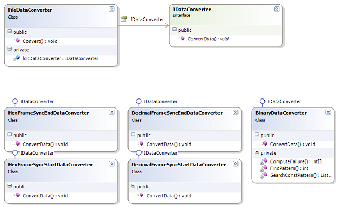Collapse the IDataConverter interface chevron
The width and height of the screenshot is (338, 207).
click(x=277, y=9)
